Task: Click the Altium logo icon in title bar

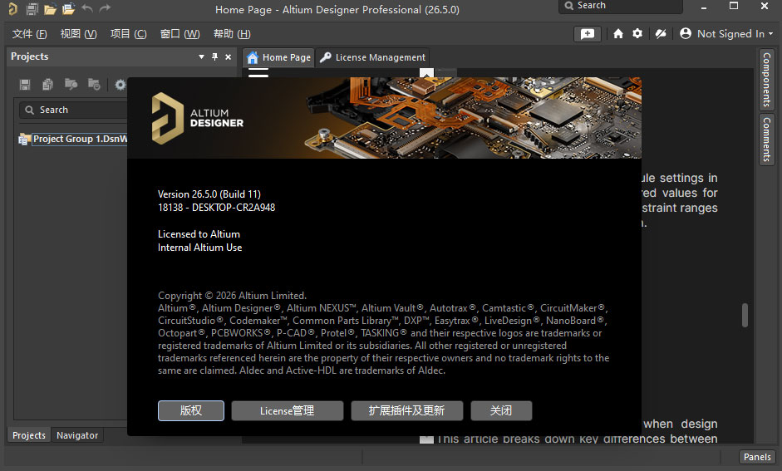Action: [12, 8]
